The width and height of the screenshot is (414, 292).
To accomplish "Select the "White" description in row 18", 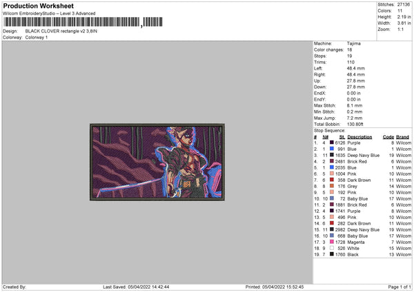I will click(353, 248).
